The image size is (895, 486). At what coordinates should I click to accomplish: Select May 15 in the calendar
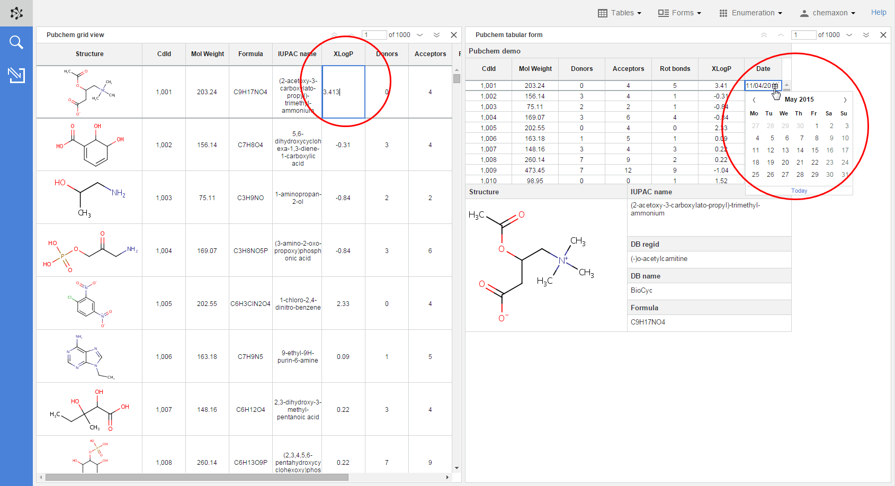tap(815, 150)
